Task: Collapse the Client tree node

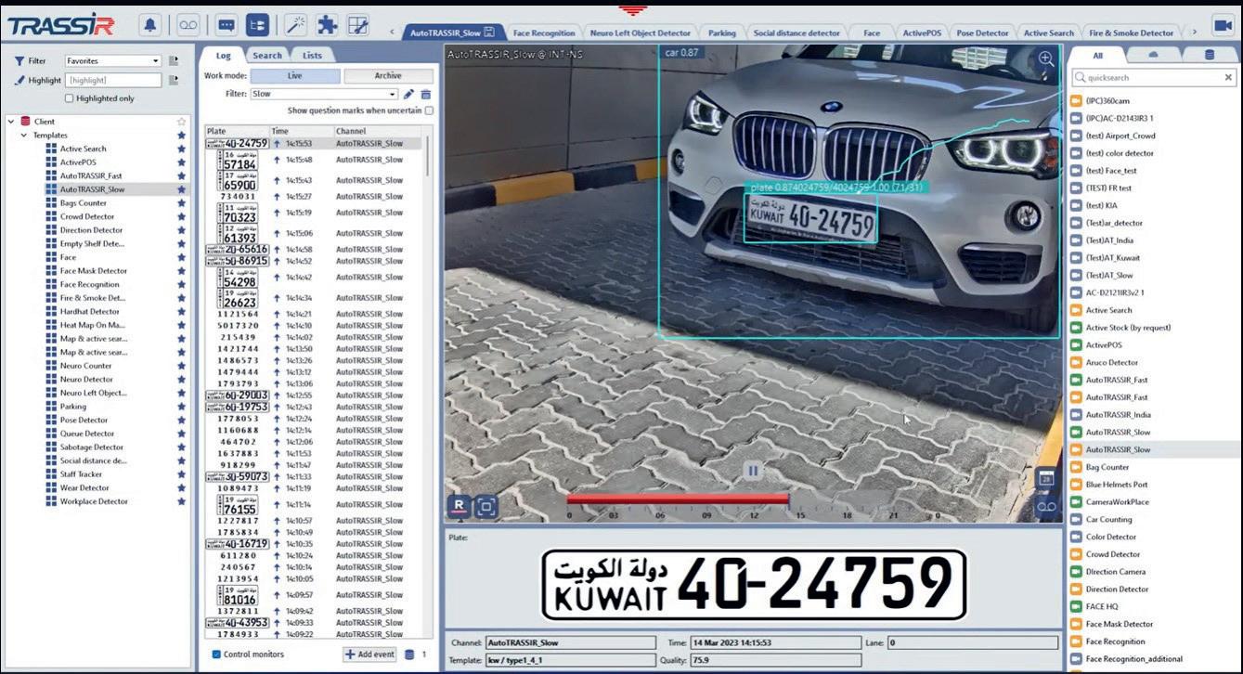Action: [11, 122]
